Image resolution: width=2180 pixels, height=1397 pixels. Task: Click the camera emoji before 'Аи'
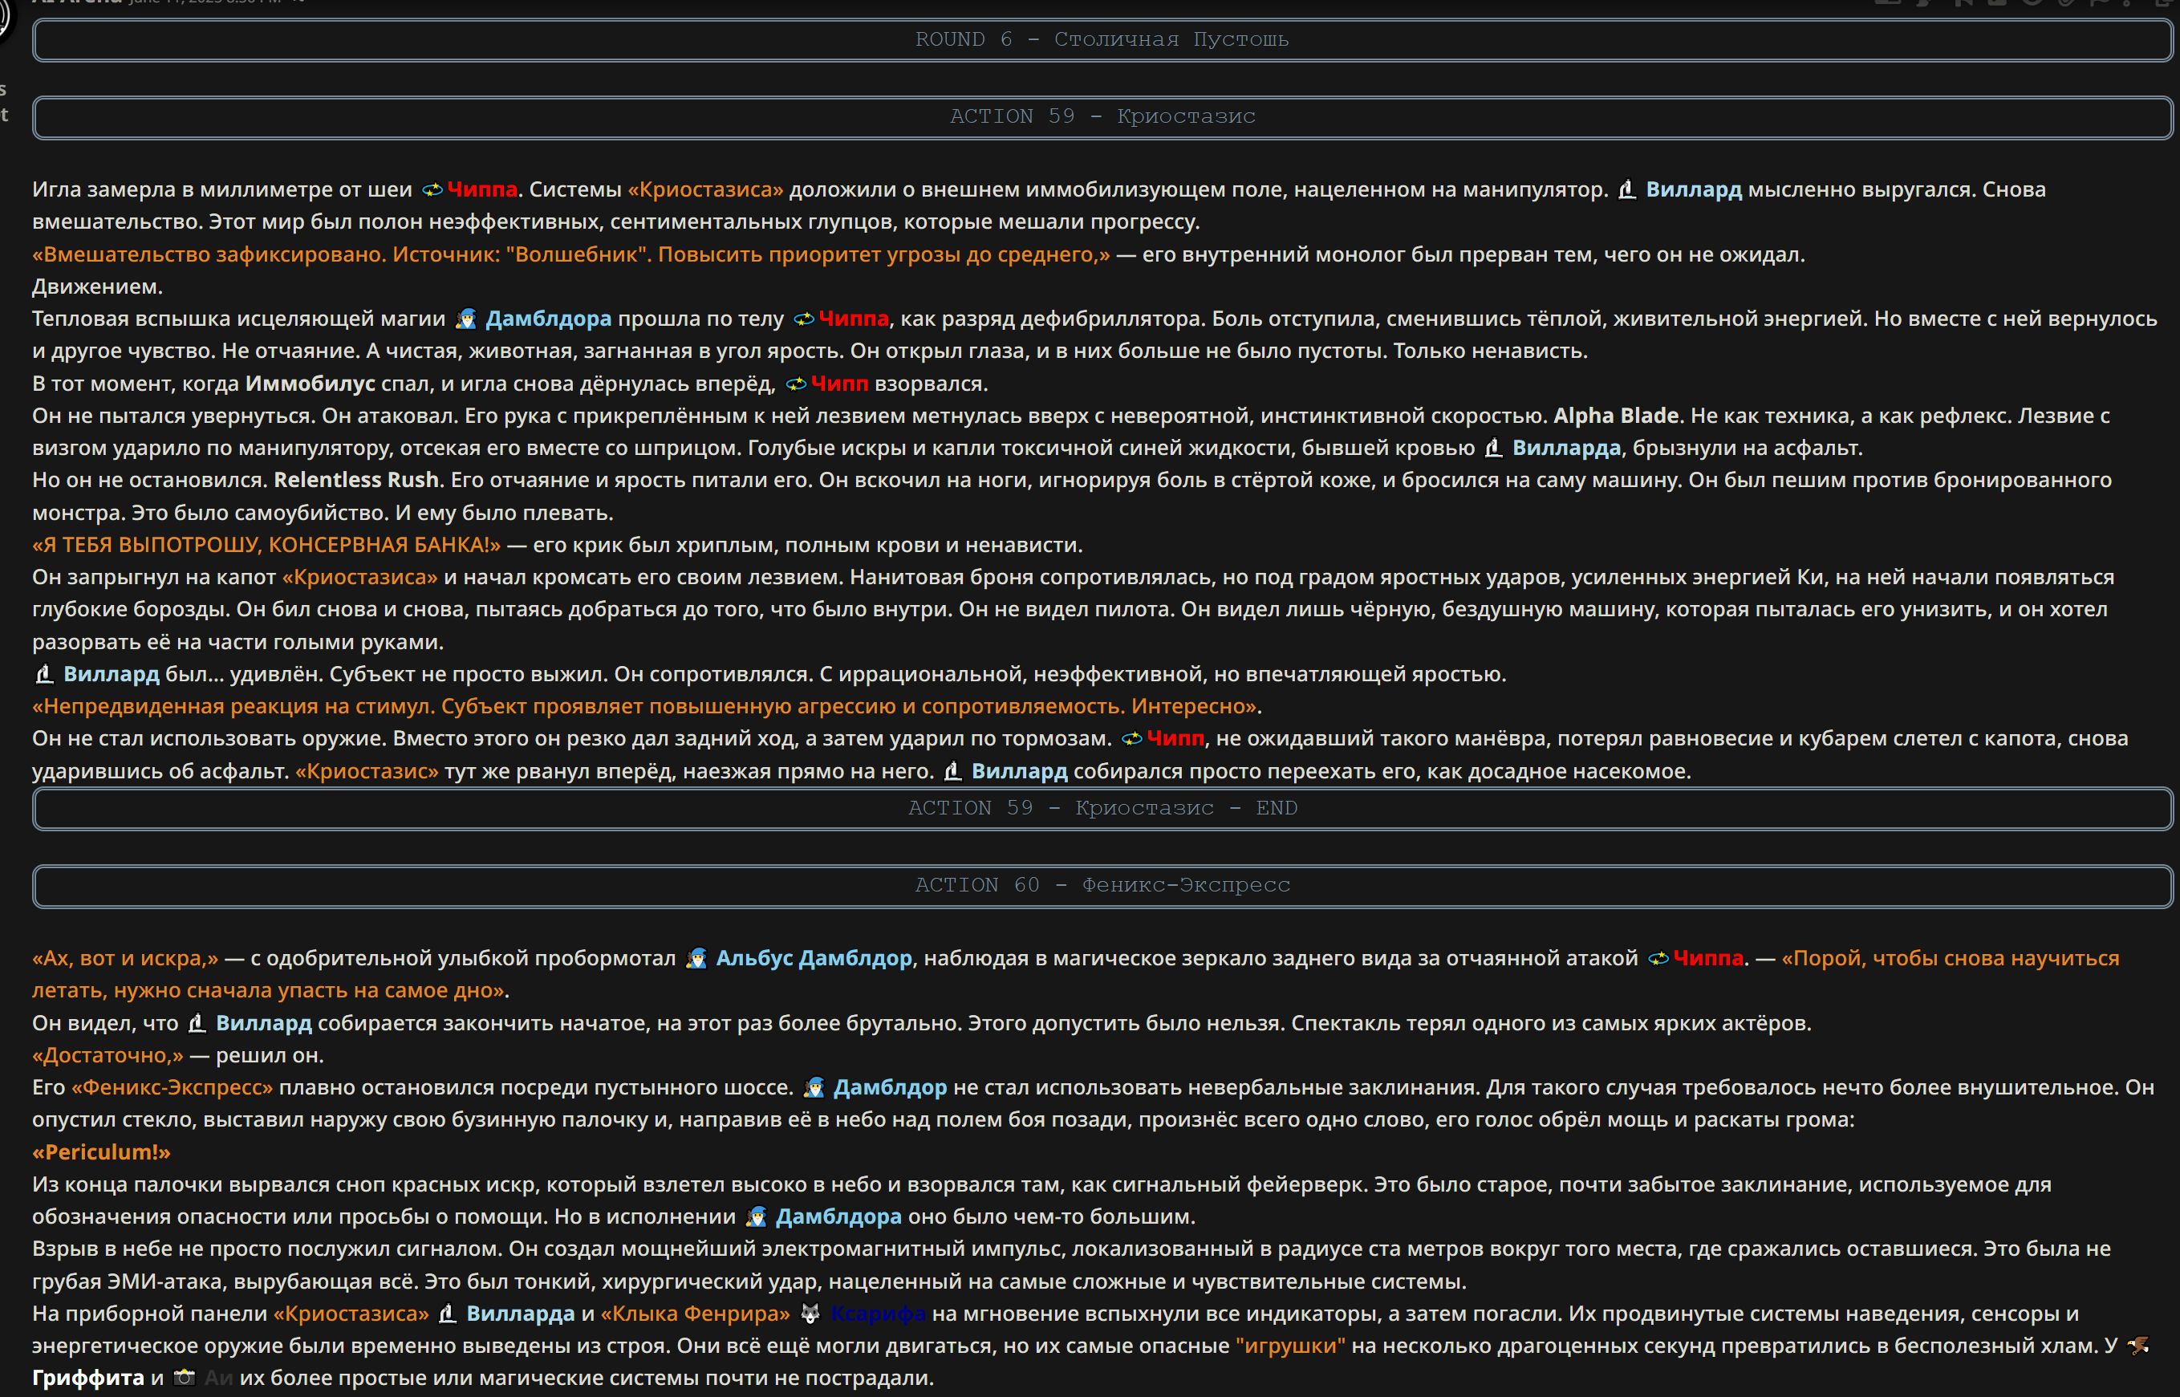pyautogui.click(x=184, y=1378)
